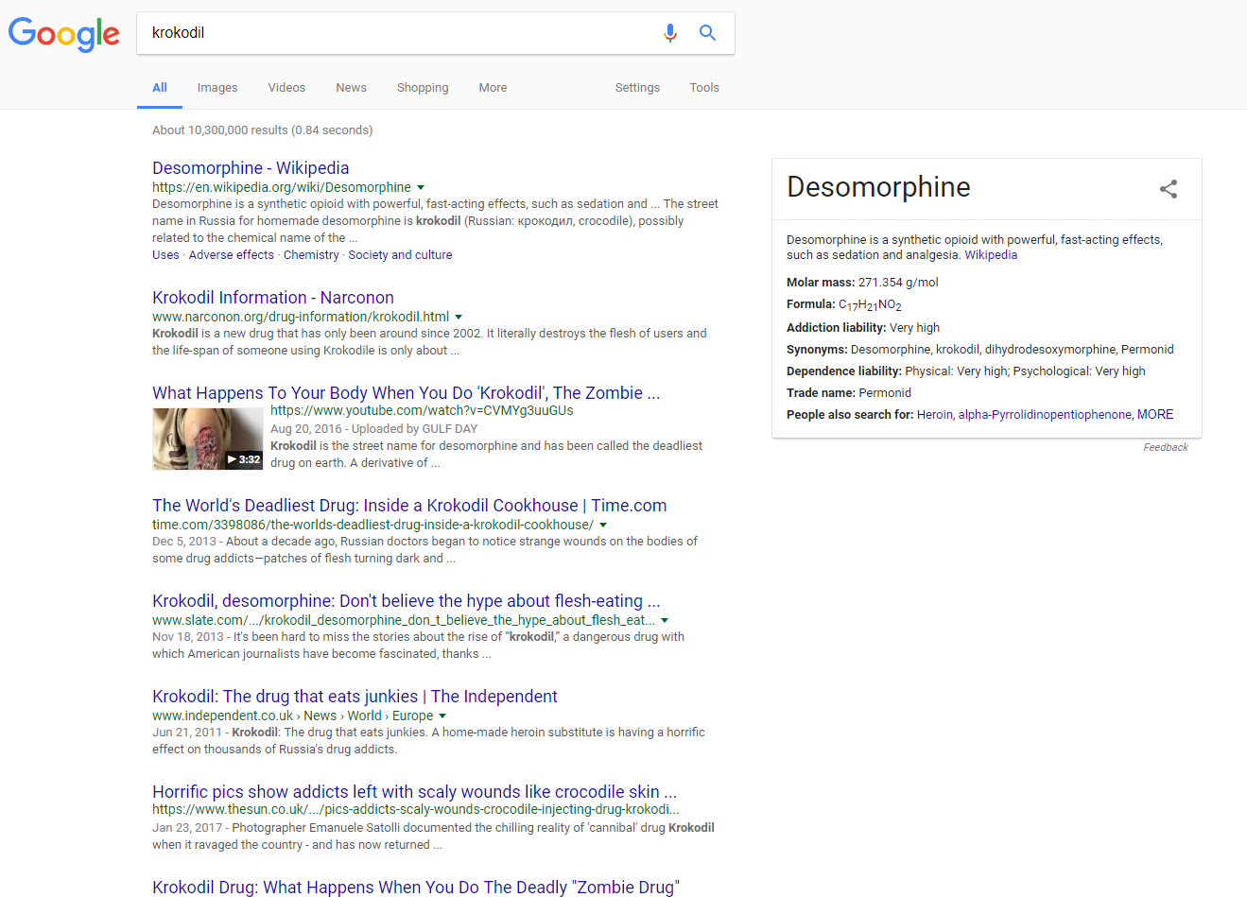Click the results count text
This screenshot has height=897, width=1247.
coord(263,130)
